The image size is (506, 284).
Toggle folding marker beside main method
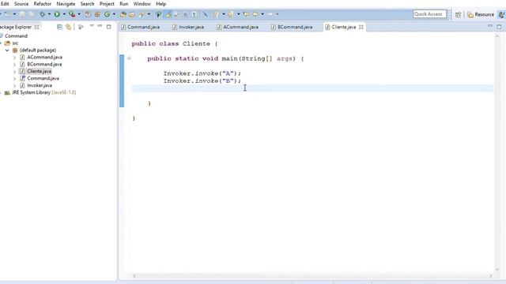click(129, 58)
